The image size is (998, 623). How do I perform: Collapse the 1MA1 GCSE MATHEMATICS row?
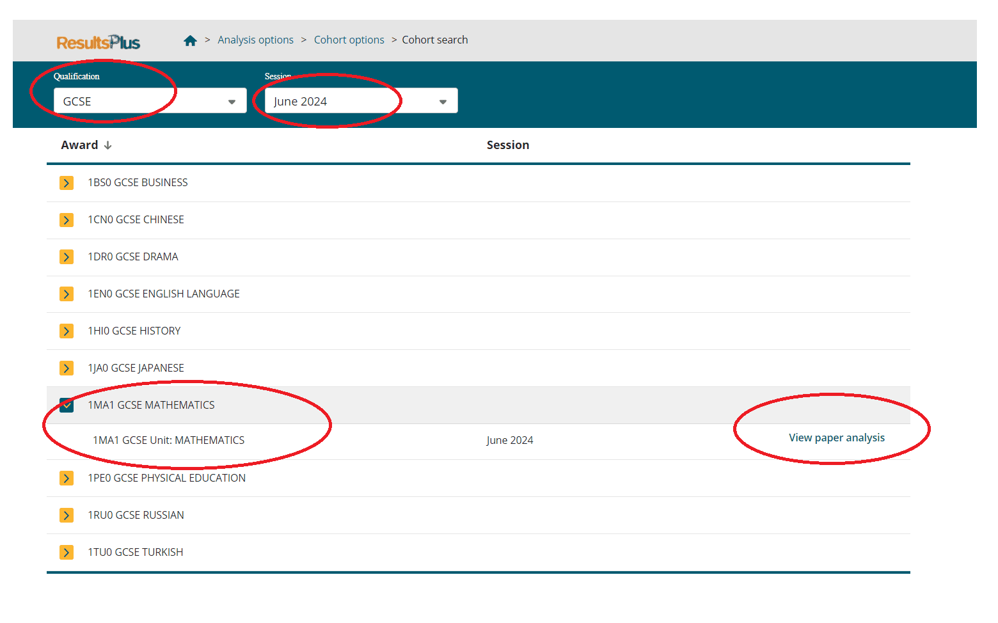coord(67,406)
